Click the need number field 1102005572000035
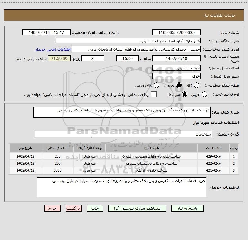This screenshot has height=240, width=248. [176, 33]
